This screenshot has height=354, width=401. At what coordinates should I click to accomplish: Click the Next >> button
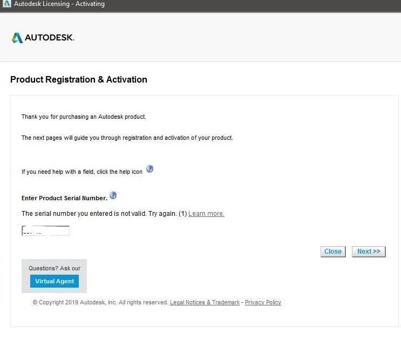click(x=369, y=251)
